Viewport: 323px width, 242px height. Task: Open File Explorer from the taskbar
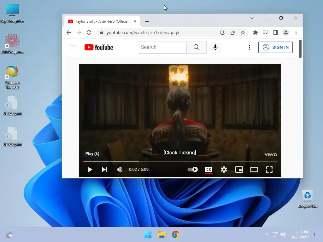(x=162, y=234)
